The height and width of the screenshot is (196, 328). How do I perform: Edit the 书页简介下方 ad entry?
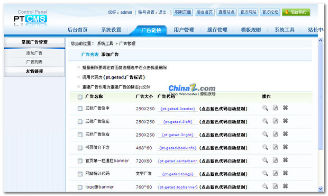point(275,147)
